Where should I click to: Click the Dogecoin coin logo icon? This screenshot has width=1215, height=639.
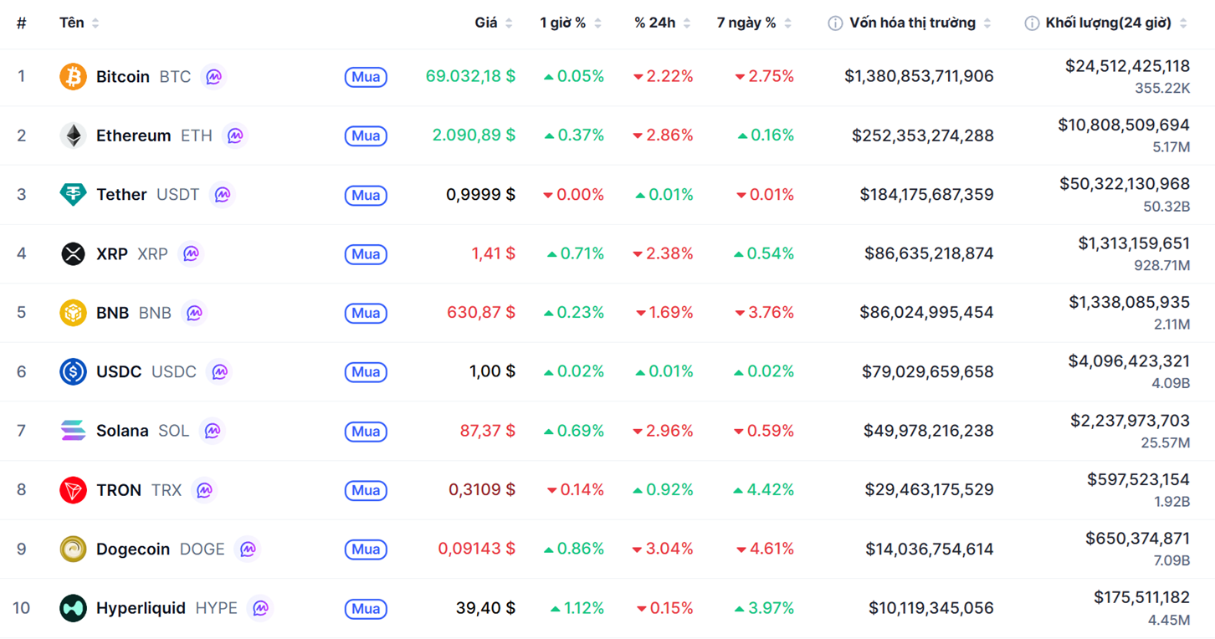pyautogui.click(x=73, y=549)
